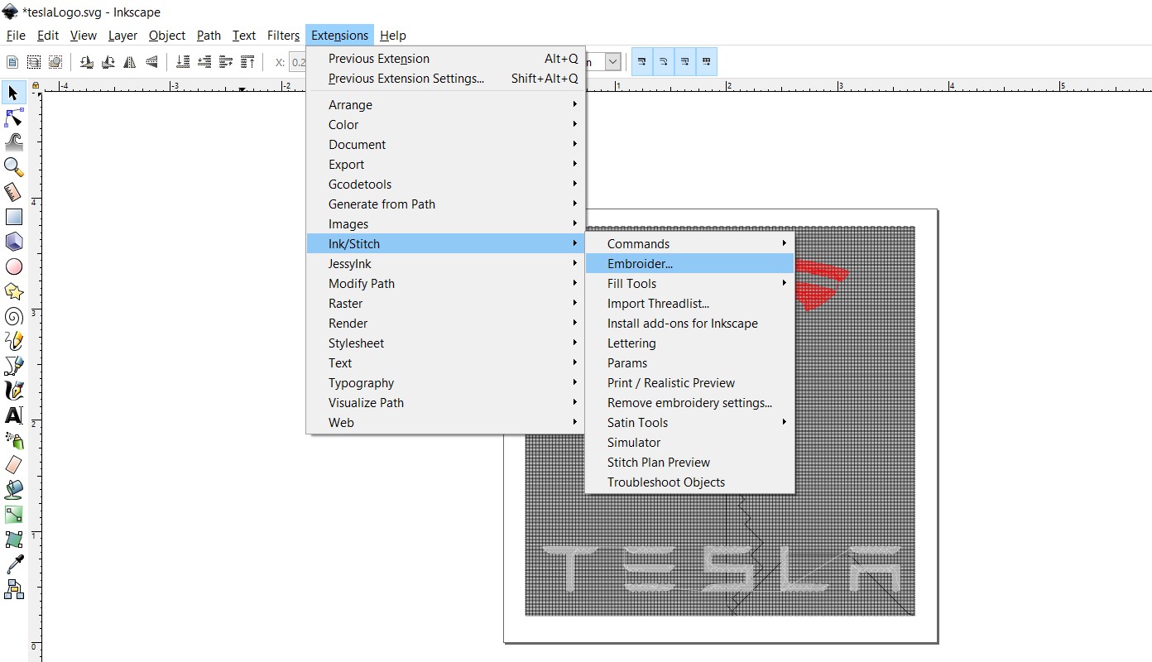Open the Path menu
The image size is (1152, 662).
coord(209,36)
